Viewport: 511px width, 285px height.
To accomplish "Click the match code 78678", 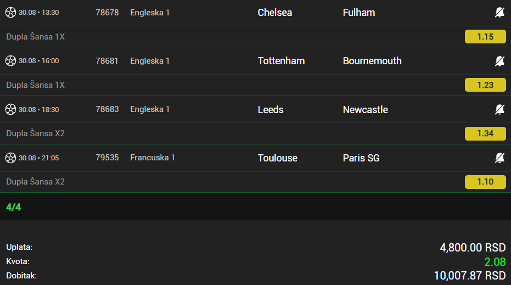I will [107, 13].
